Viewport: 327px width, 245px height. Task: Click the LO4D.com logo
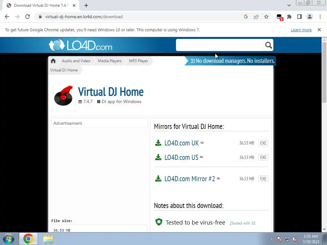[x=80, y=45]
